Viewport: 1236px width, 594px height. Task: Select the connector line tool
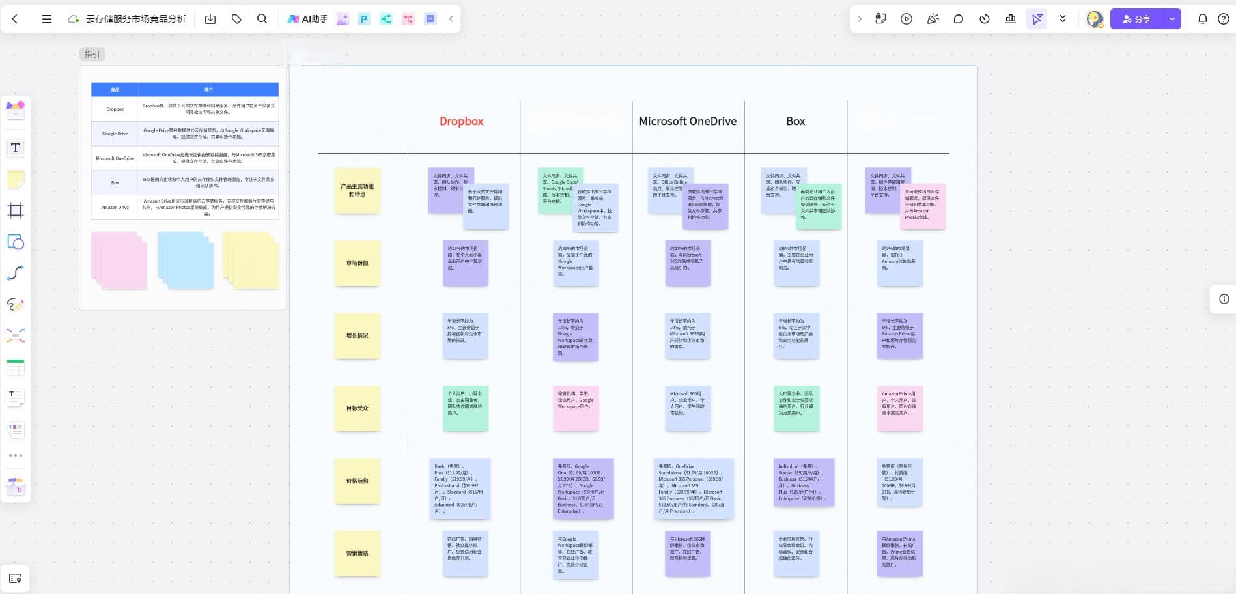[16, 273]
